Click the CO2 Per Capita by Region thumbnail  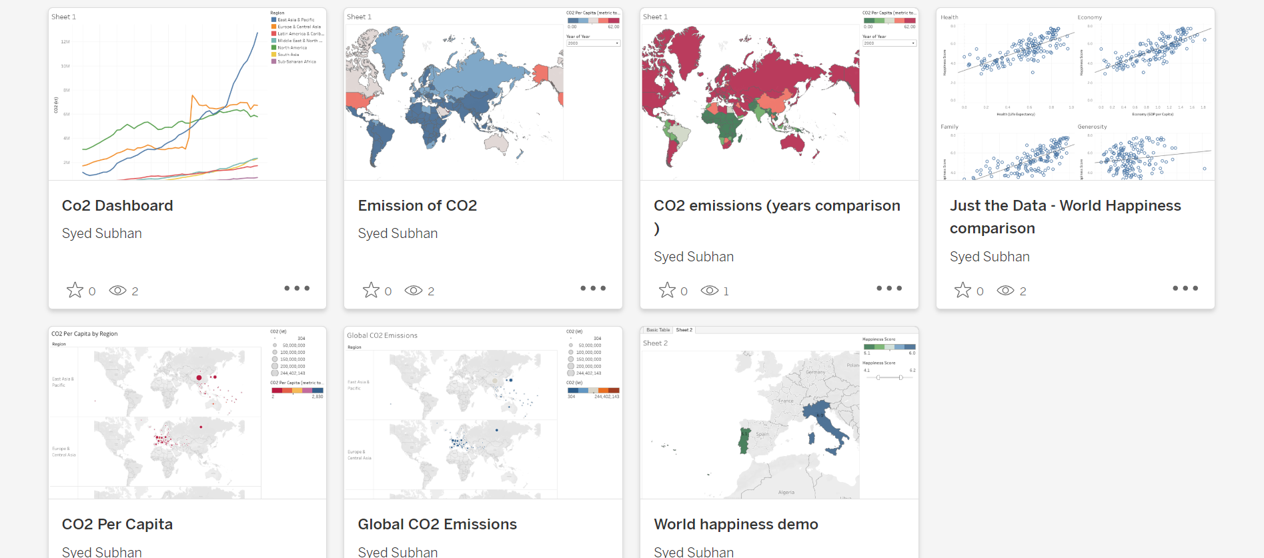pos(187,413)
